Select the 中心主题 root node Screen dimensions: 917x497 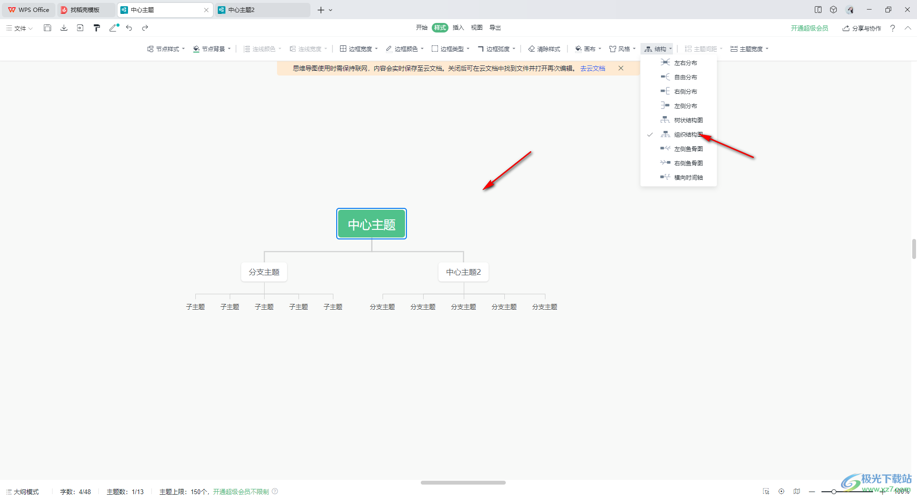(372, 224)
